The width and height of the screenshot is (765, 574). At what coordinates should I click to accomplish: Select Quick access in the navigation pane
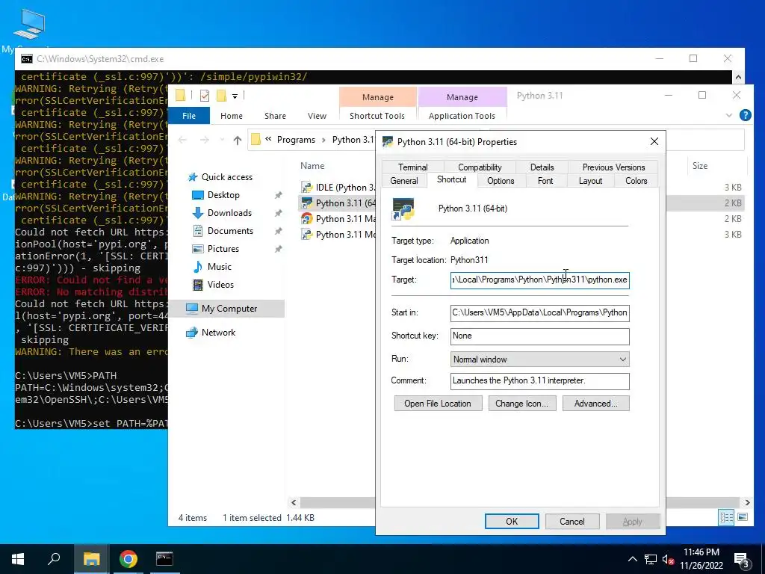click(x=227, y=177)
